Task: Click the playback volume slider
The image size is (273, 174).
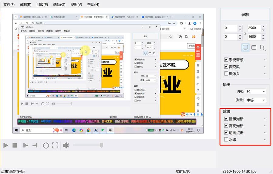Action: coord(88,145)
